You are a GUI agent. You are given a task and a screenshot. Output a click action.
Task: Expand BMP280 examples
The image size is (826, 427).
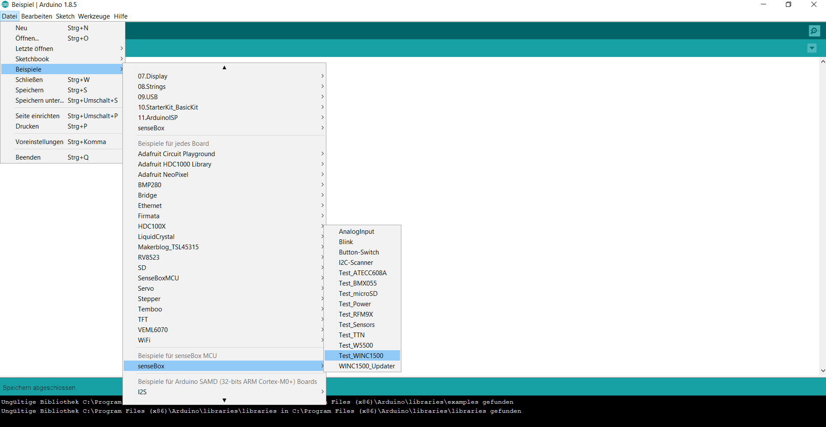point(225,185)
